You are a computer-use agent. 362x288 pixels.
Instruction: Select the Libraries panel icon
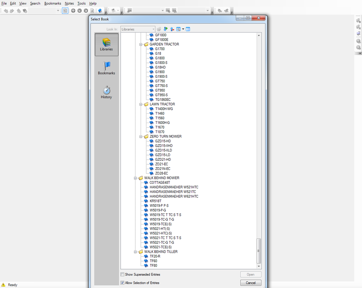(106, 45)
